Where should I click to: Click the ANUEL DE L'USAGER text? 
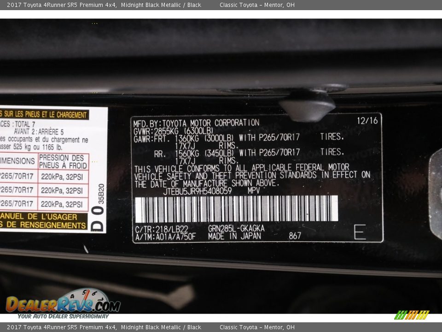[x=38, y=217]
